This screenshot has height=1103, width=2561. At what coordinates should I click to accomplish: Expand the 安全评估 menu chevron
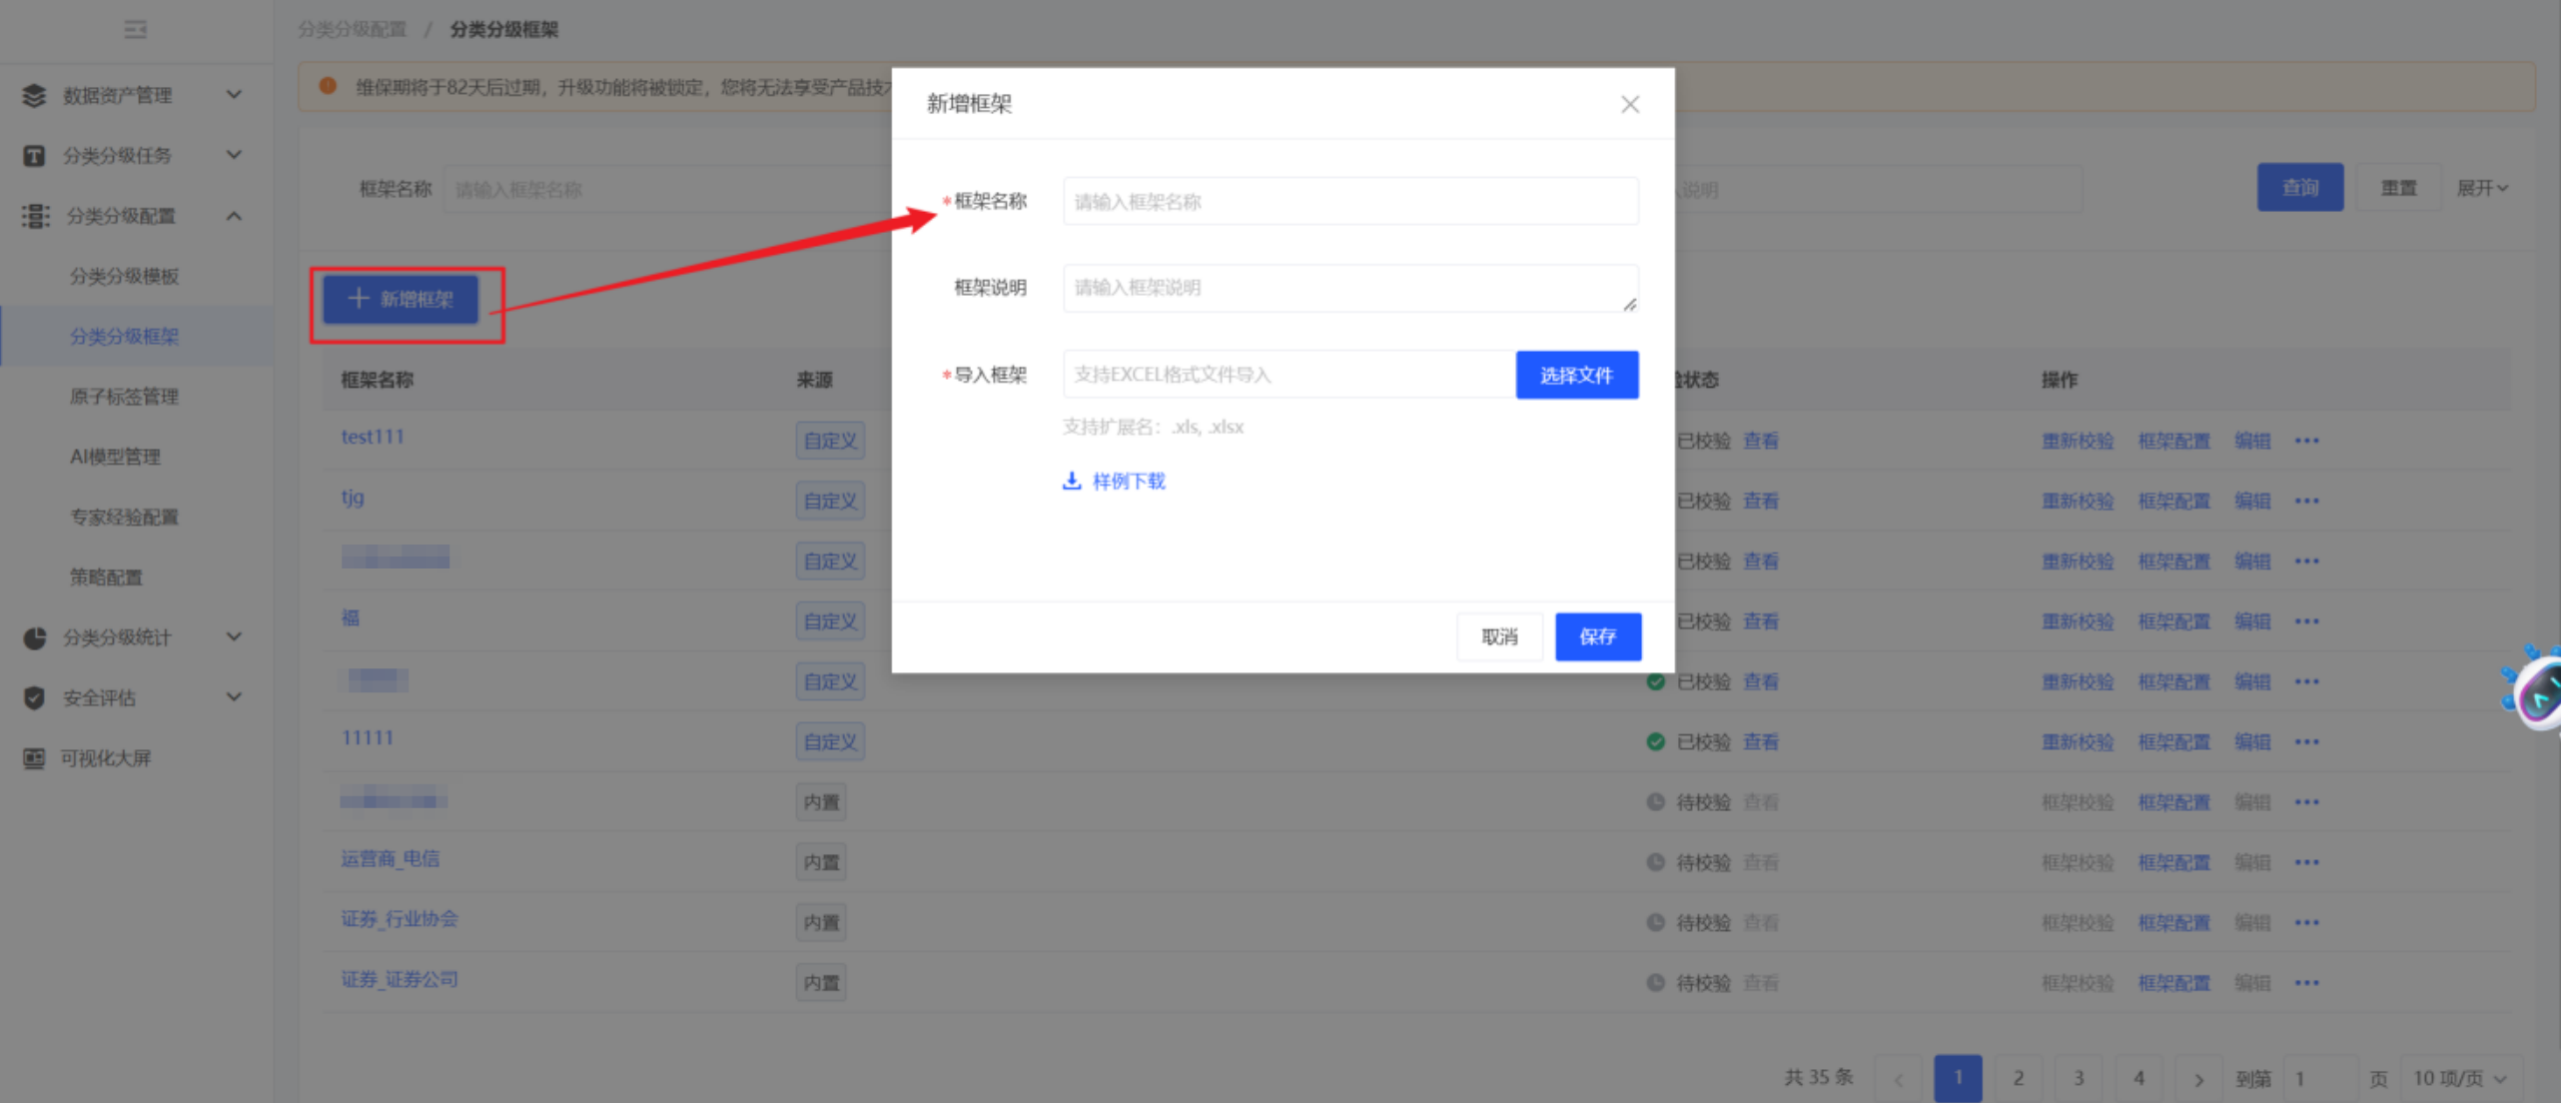[x=234, y=697]
